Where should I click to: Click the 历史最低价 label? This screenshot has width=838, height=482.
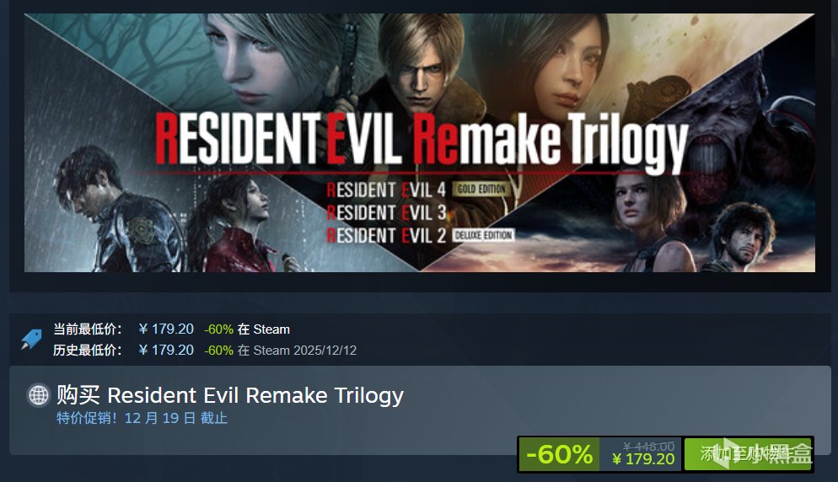pyautogui.click(x=87, y=350)
